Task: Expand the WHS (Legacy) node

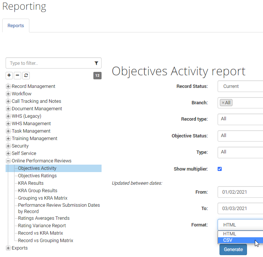Action: coord(8,116)
